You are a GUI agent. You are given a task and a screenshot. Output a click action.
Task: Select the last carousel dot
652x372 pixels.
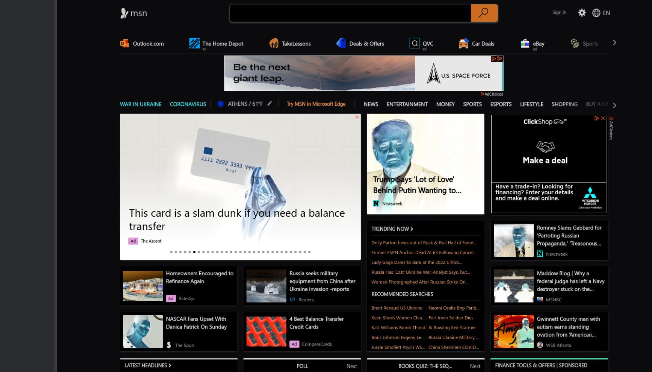click(309, 252)
